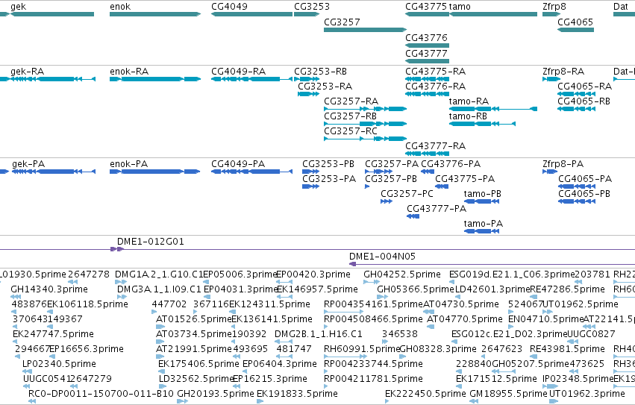635x405 pixels.
Task: Select the LP02340.5prime EST label
Action: [59, 364]
